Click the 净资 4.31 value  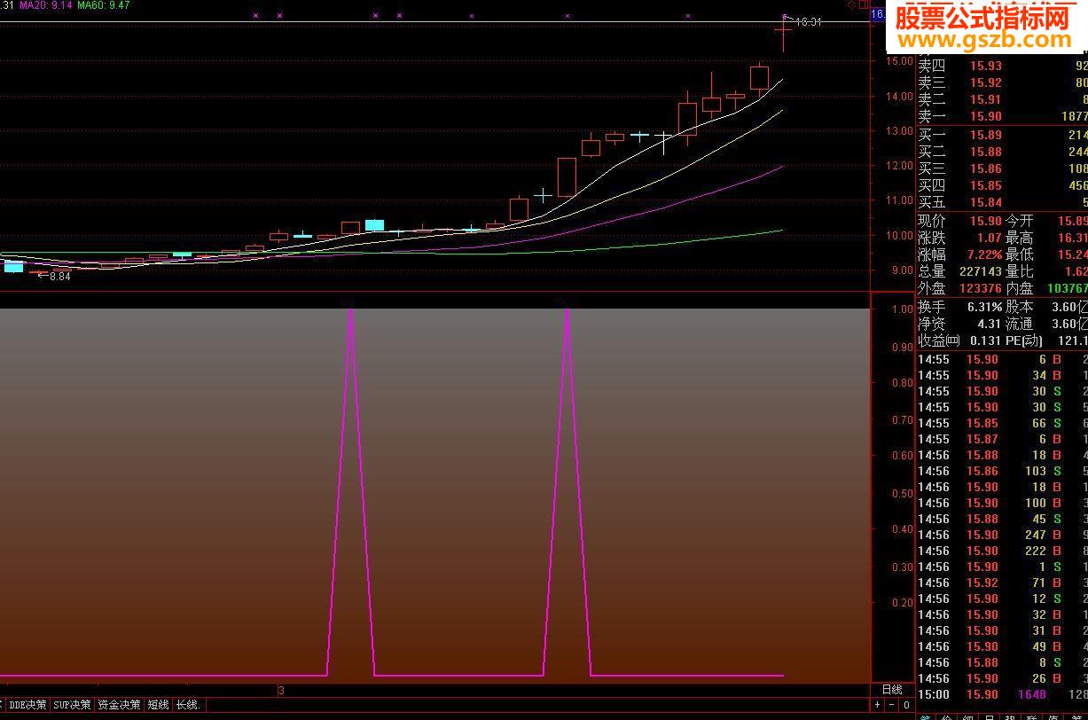coord(989,324)
